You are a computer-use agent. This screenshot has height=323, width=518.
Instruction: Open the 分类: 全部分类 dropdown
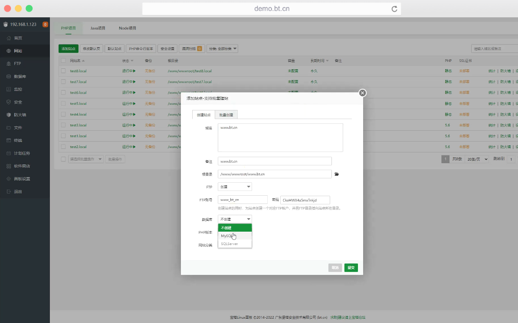coord(223,49)
